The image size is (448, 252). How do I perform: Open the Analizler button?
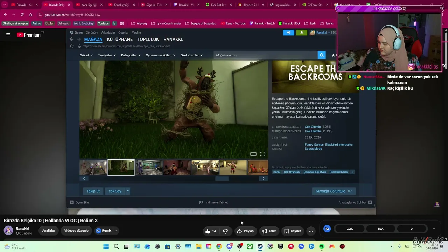(x=49, y=231)
